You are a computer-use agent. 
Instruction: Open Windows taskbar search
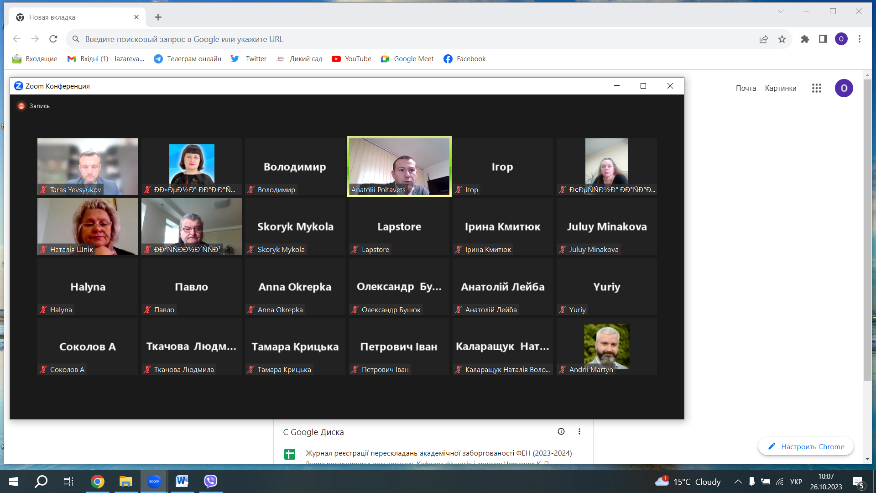click(x=41, y=481)
